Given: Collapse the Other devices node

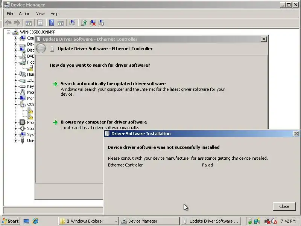Looking at the screenshot, I should point(15,104).
